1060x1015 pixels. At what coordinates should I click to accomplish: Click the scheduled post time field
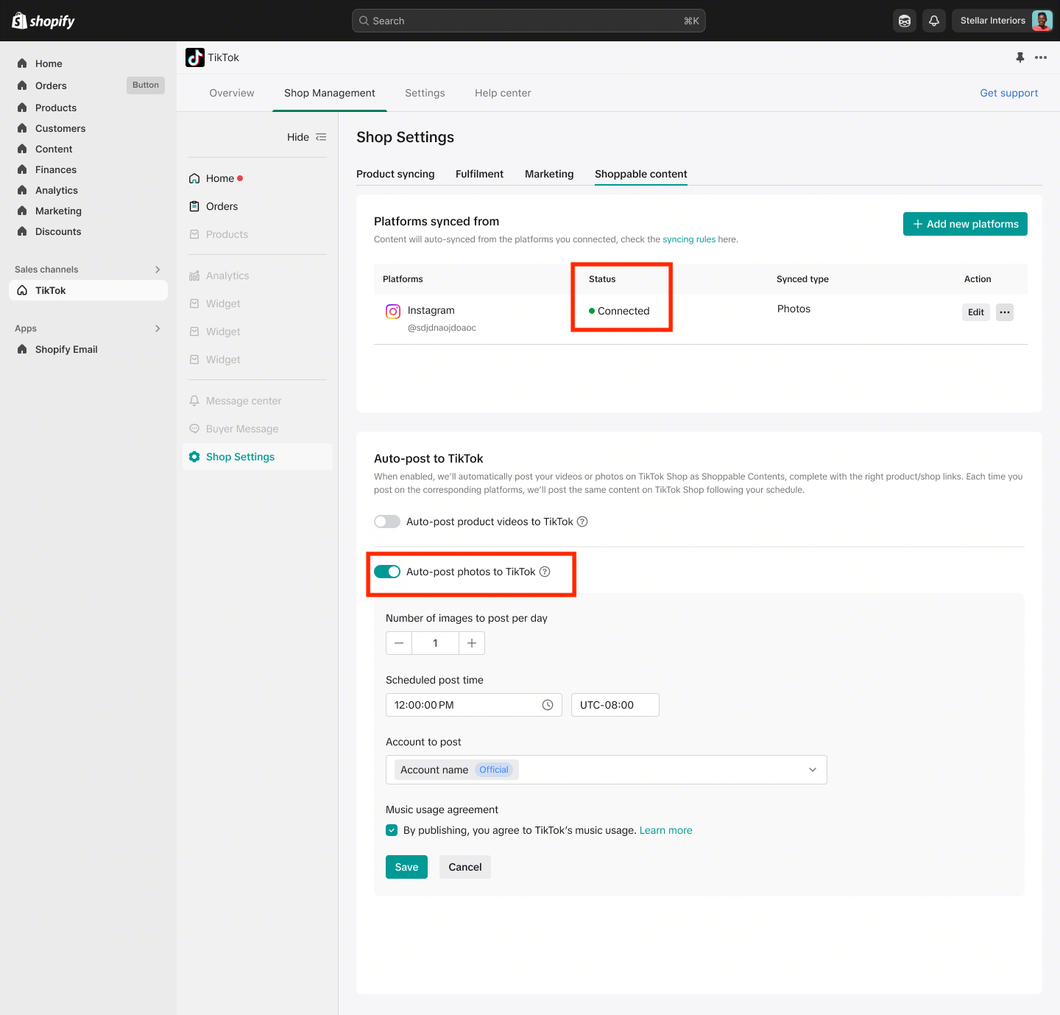click(x=474, y=705)
